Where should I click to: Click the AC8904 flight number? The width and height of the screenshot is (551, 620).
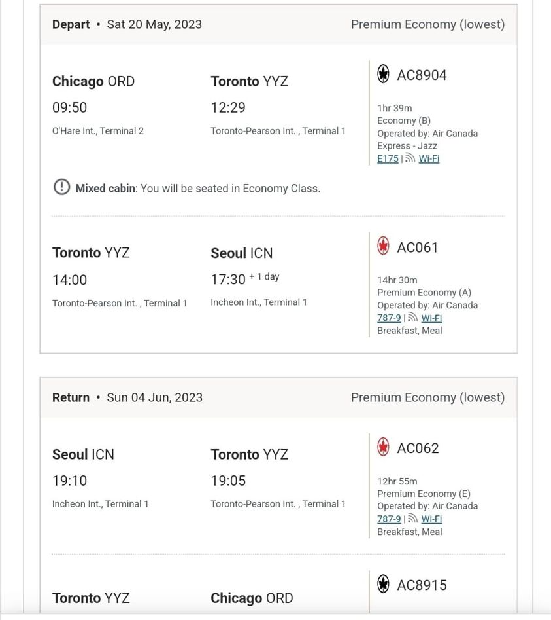click(422, 75)
